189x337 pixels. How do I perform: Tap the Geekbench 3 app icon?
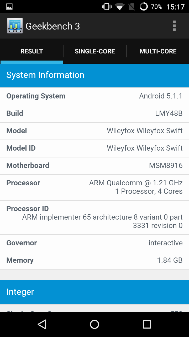tap(15, 26)
